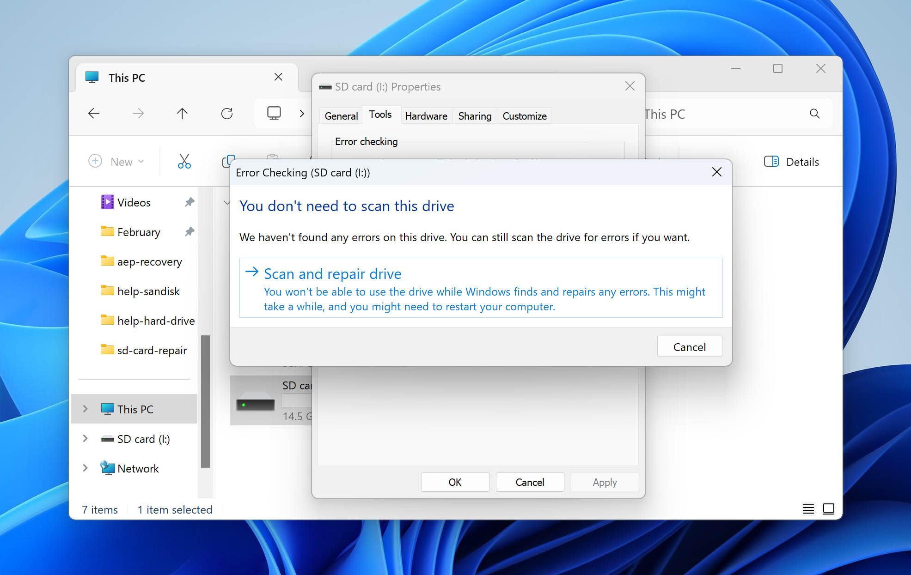The image size is (911, 575).
Task: Click the New item toolbar button
Action: click(116, 162)
